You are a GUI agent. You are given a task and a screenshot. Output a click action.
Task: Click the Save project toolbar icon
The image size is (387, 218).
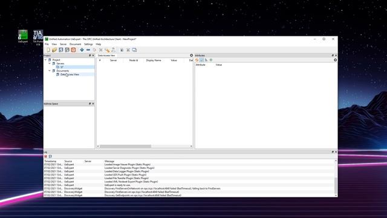[x=61, y=50]
